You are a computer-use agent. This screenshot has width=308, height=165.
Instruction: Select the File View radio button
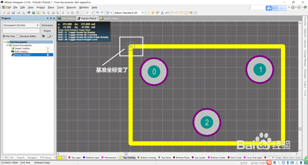click(x=4, y=36)
